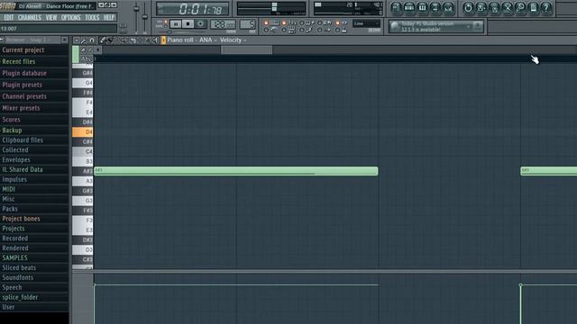Viewport: 577px width, 324px height.
Task: Open the song title dropdown arrow
Action: (x=101, y=5)
